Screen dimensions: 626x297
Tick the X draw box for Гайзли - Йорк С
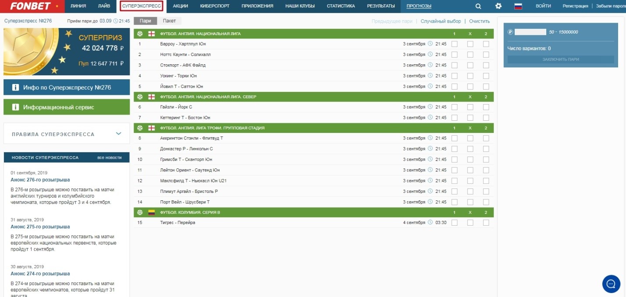click(470, 107)
